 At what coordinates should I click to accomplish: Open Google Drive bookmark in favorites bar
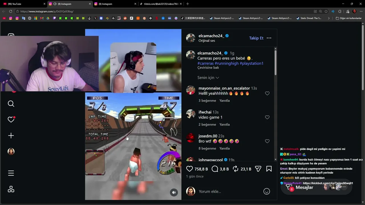click(x=48, y=18)
